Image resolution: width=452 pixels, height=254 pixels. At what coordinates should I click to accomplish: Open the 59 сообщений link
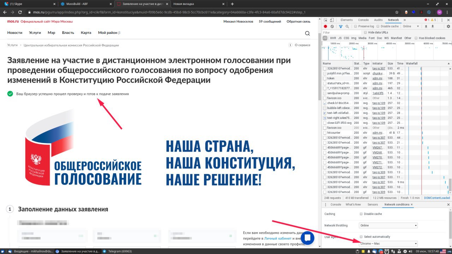click(270, 22)
